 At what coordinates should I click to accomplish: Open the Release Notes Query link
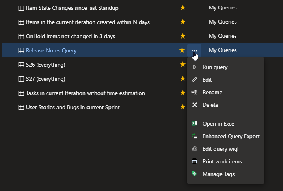pos(51,50)
